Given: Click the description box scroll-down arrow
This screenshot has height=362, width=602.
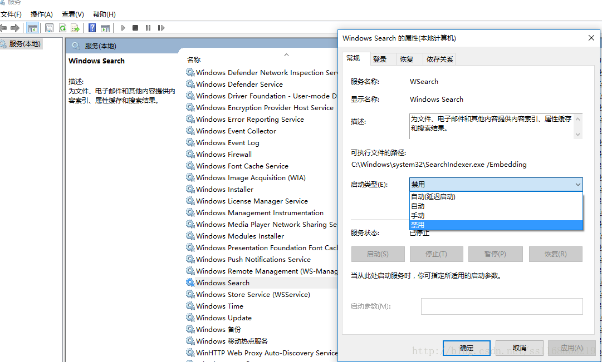Looking at the screenshot, I should coord(578,134).
